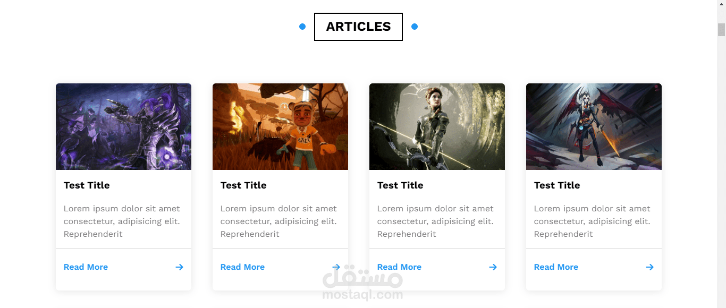Select the archer woman article image

point(437,126)
